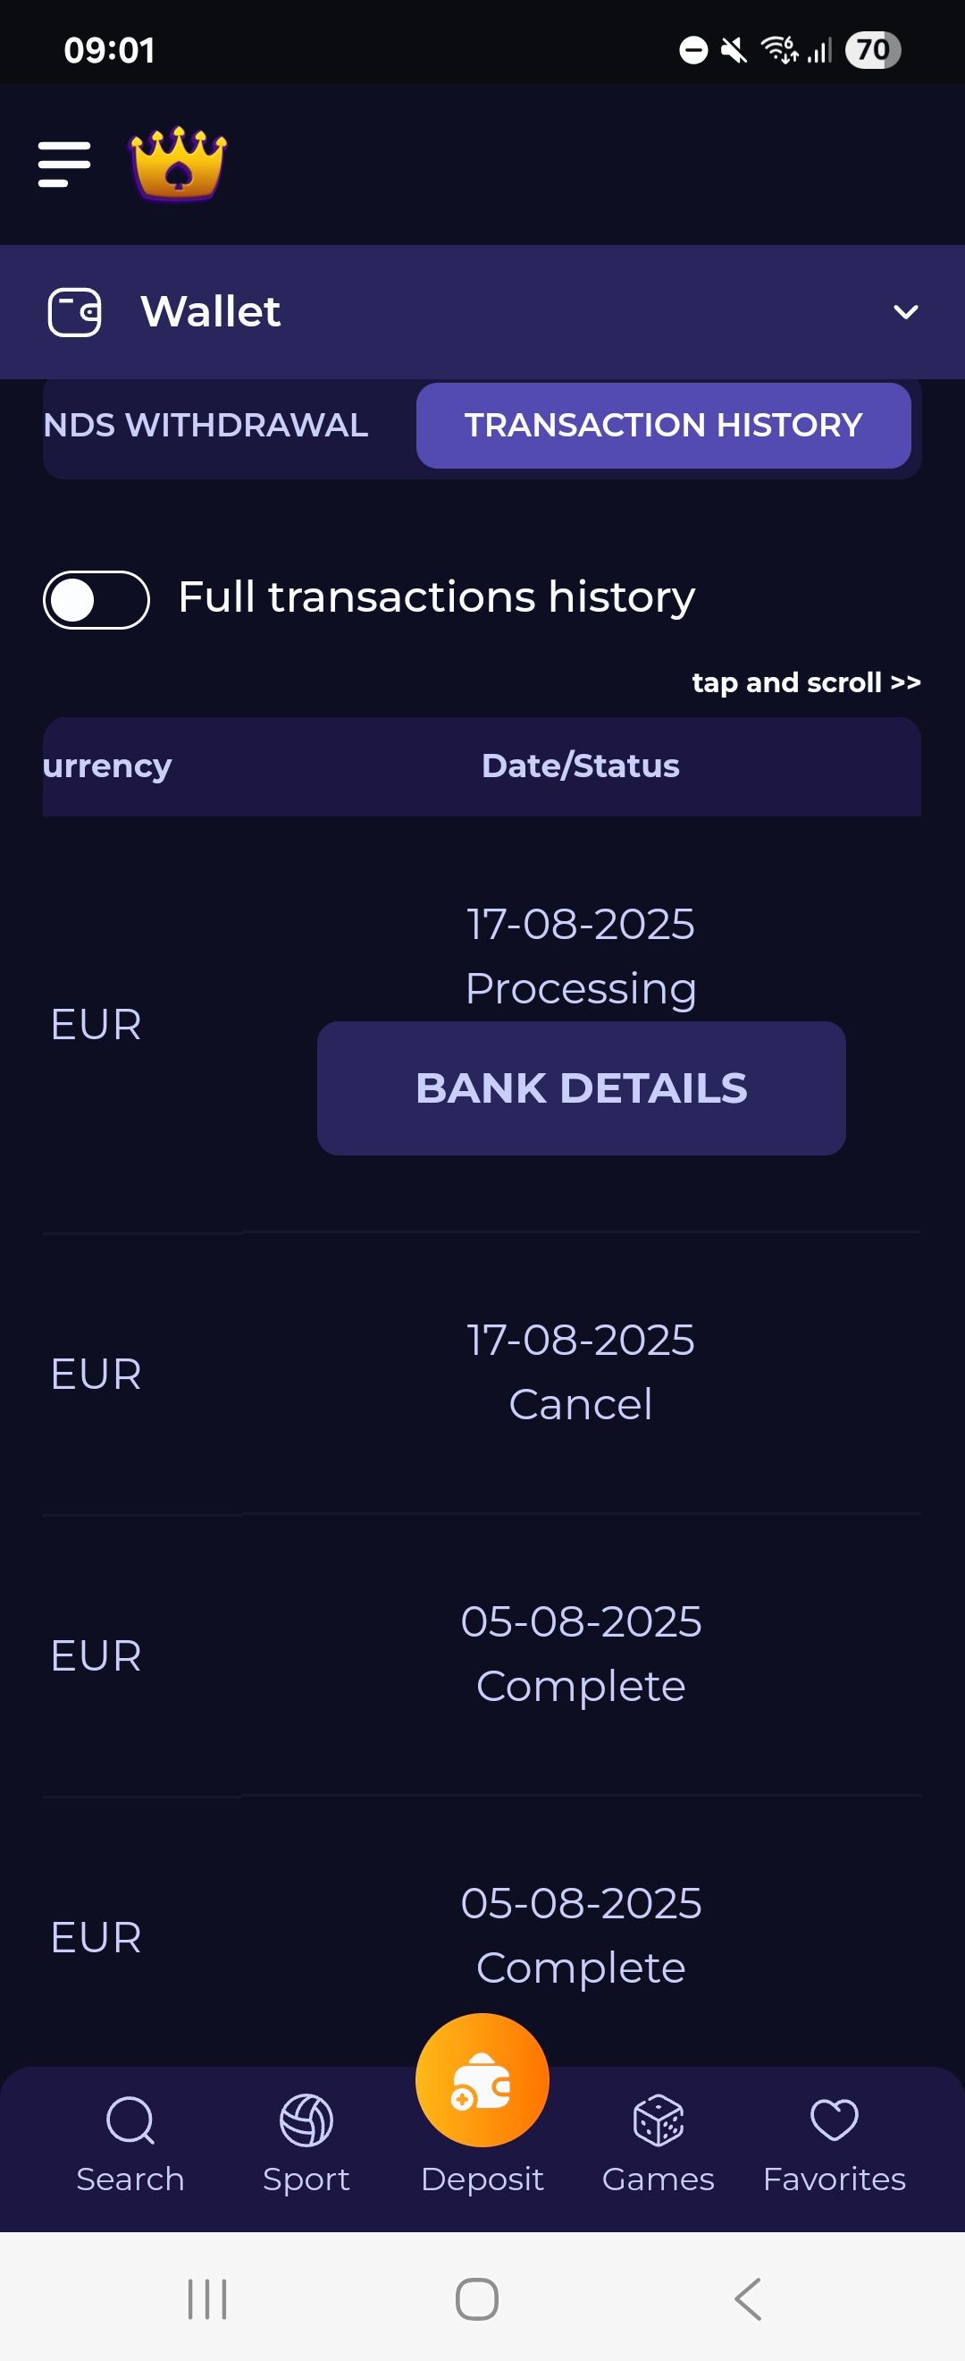This screenshot has height=2361, width=965.
Task: Open Bank Details for processing transaction
Action: [582, 1087]
